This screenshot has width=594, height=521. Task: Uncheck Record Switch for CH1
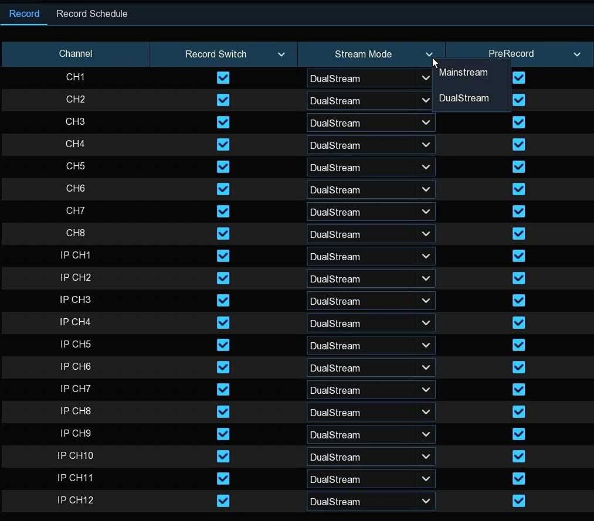click(223, 77)
